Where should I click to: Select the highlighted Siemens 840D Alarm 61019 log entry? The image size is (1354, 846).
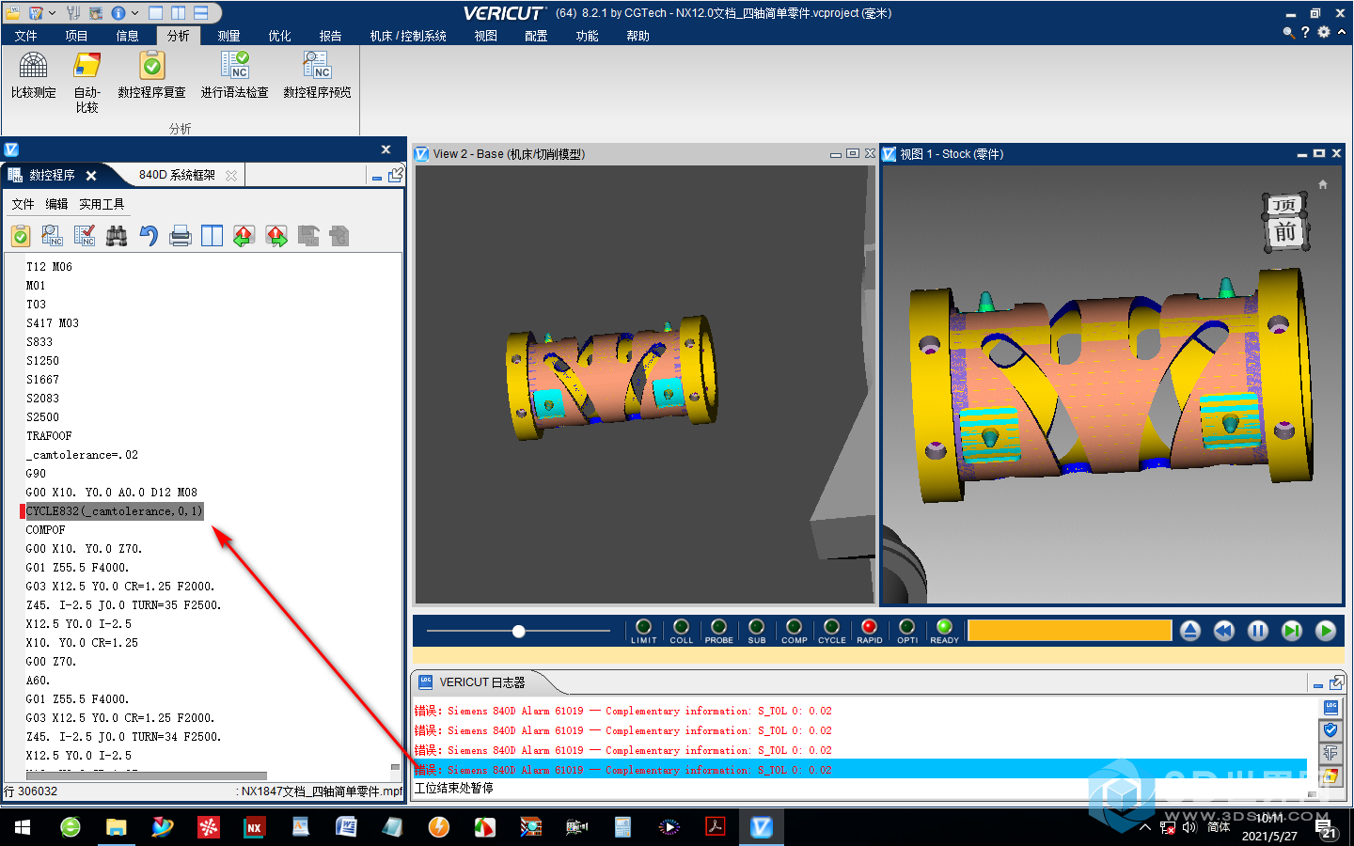coord(859,770)
